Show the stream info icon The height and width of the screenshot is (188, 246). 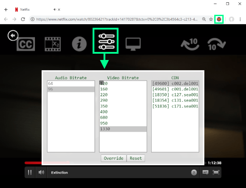coord(79,44)
